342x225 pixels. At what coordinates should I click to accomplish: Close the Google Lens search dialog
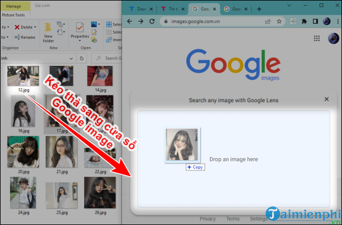click(x=327, y=99)
